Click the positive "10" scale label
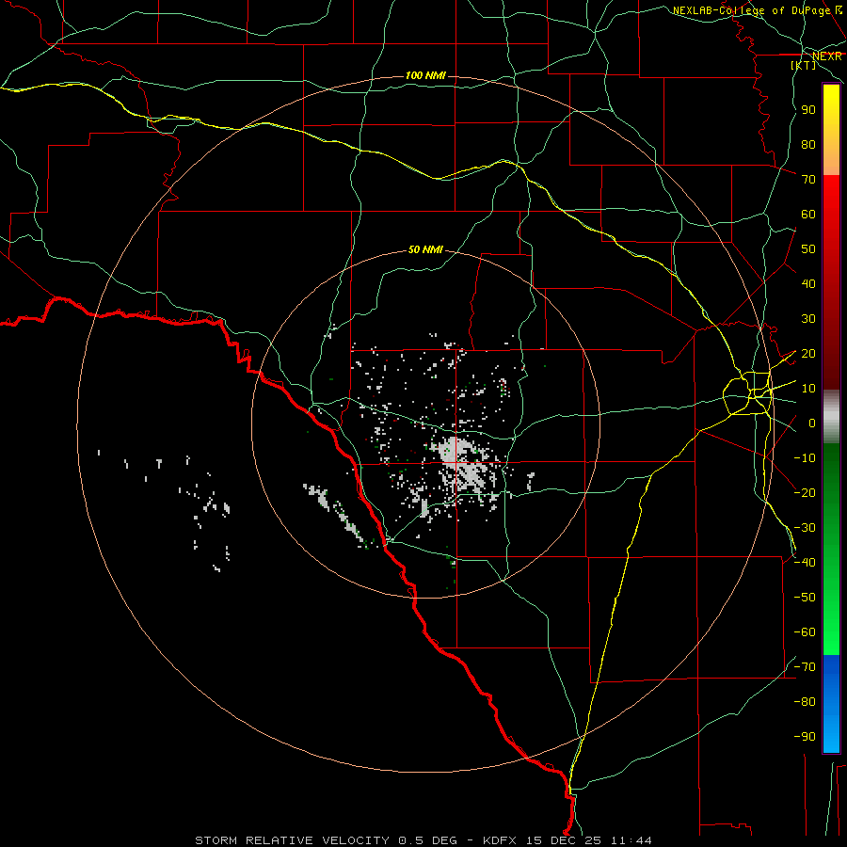 click(x=808, y=389)
